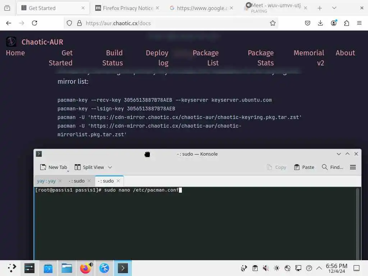
Task: Show site security padlock info
Action: [79, 23]
